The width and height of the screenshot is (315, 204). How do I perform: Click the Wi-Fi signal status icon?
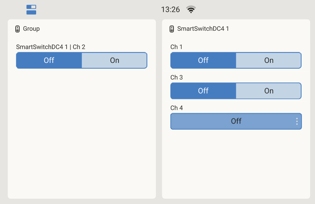click(191, 10)
